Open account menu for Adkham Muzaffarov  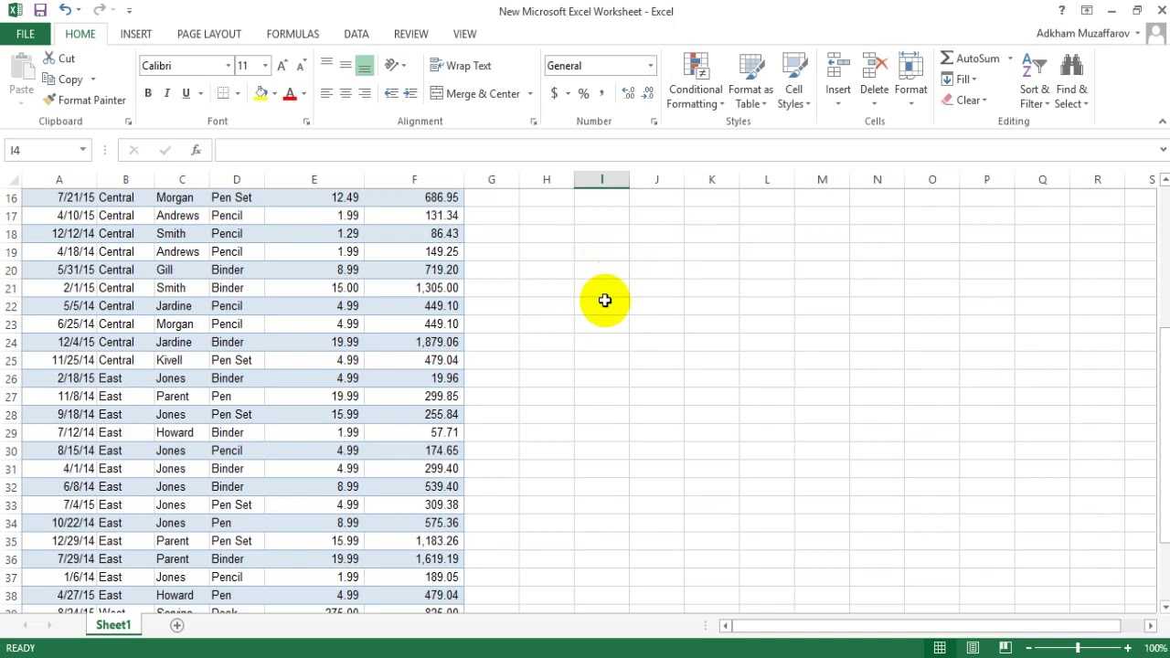click(x=1088, y=34)
